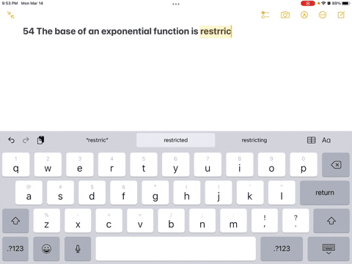This screenshot has width=352, height=264.
Task: Tap the h key
Action: click(x=187, y=193)
